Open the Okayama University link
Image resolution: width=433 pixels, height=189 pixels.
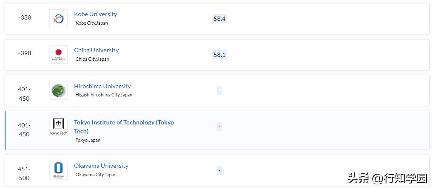pos(101,166)
